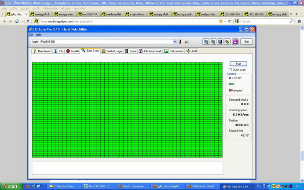
Task: Open the Help menu
Action: pos(38,35)
